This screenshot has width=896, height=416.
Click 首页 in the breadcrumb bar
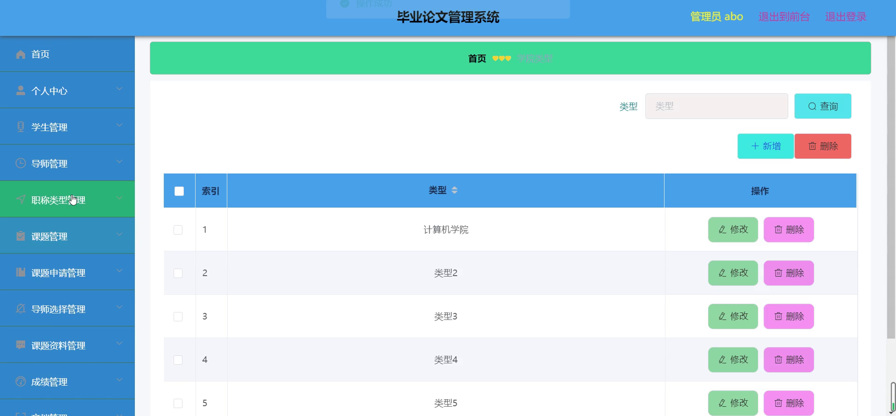477,58
